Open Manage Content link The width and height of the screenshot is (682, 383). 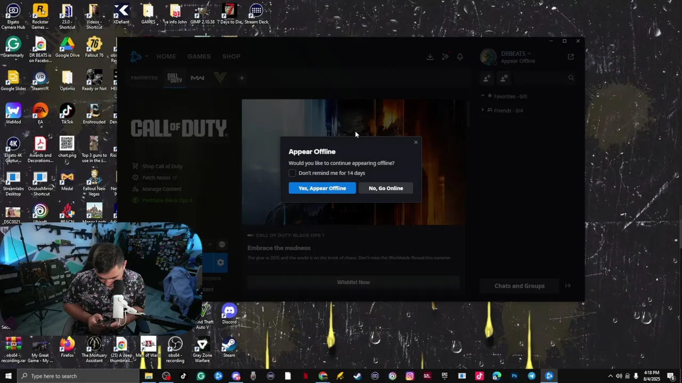pyautogui.click(x=157, y=189)
